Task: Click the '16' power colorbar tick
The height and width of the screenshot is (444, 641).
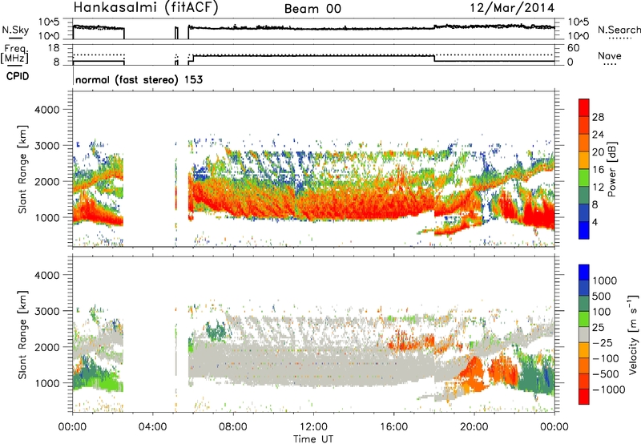Action: pos(598,170)
